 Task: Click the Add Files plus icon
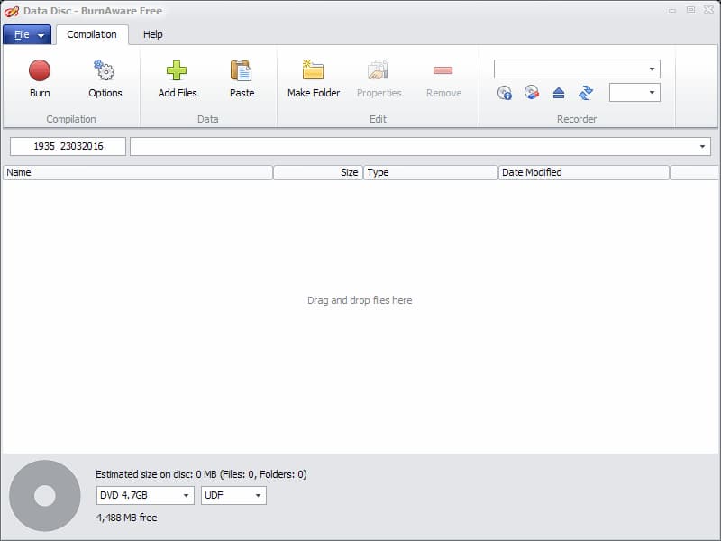coord(178,71)
